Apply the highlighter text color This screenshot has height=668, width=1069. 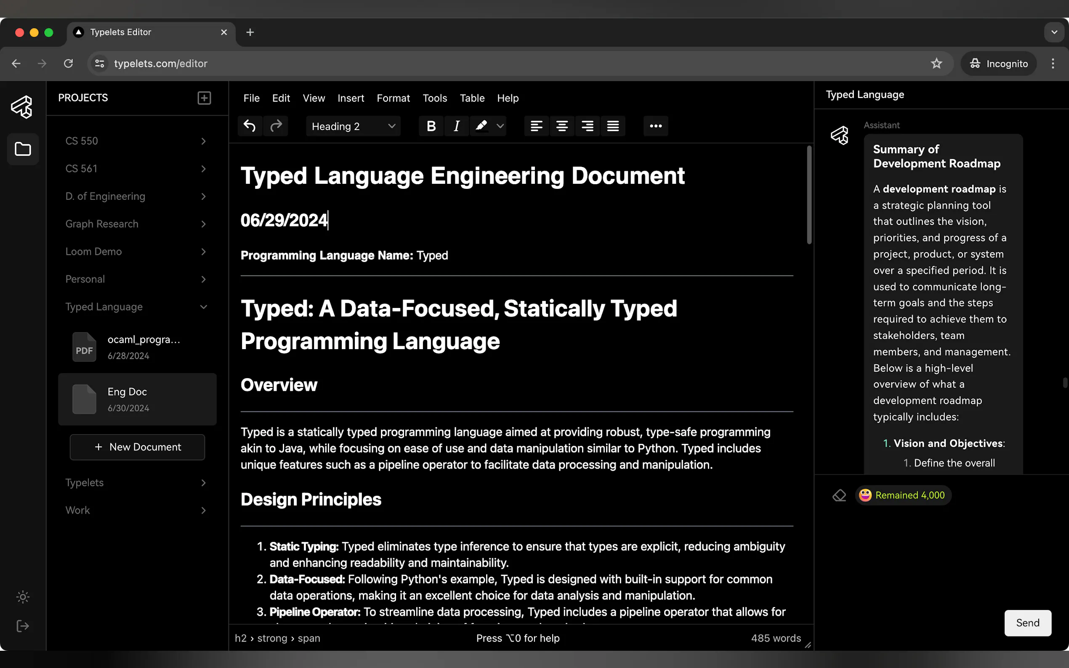coord(481,126)
